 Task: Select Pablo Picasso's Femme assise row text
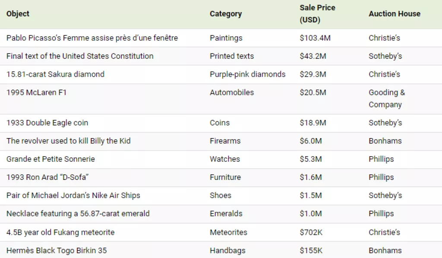click(92, 38)
